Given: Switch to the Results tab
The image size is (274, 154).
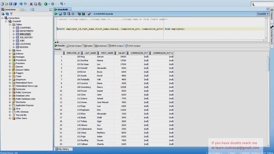Looking at the screenshot, I should click(x=60, y=46).
